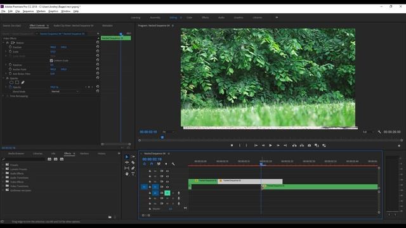
Task: Open the Window menu
Action: (65, 11)
